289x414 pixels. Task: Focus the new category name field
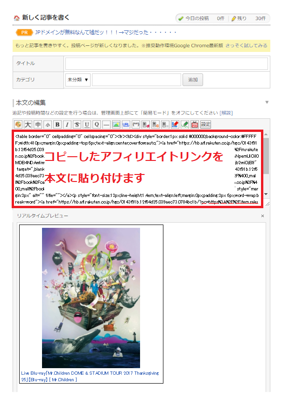pos(136,80)
